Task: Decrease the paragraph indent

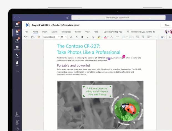Action: click(137, 37)
